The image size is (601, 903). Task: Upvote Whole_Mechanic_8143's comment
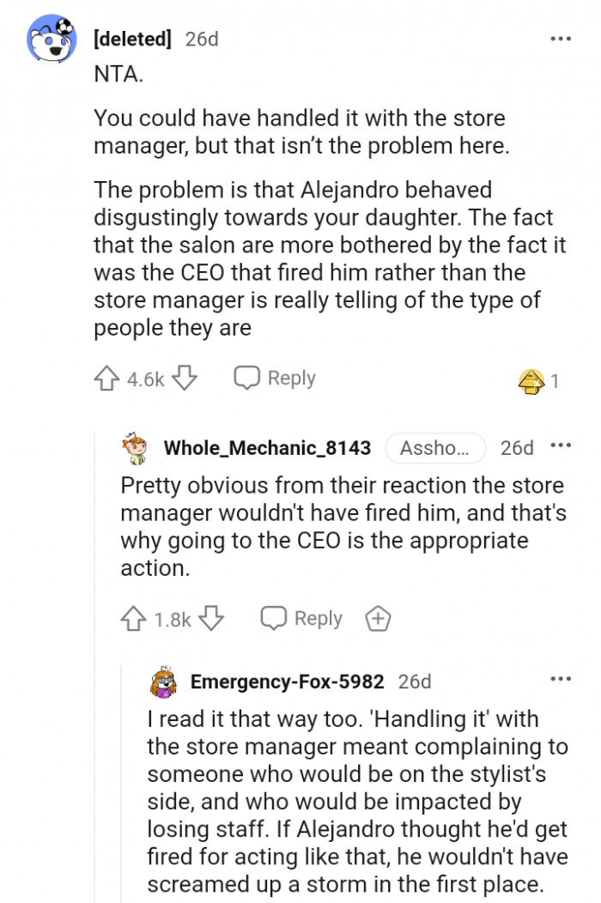click(x=135, y=619)
